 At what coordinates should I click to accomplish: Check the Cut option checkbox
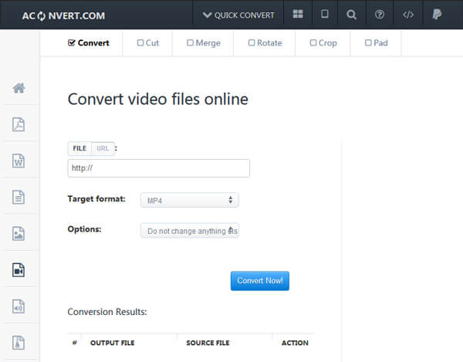(140, 43)
